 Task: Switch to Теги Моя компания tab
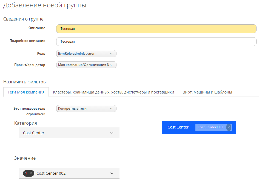tap(26, 92)
